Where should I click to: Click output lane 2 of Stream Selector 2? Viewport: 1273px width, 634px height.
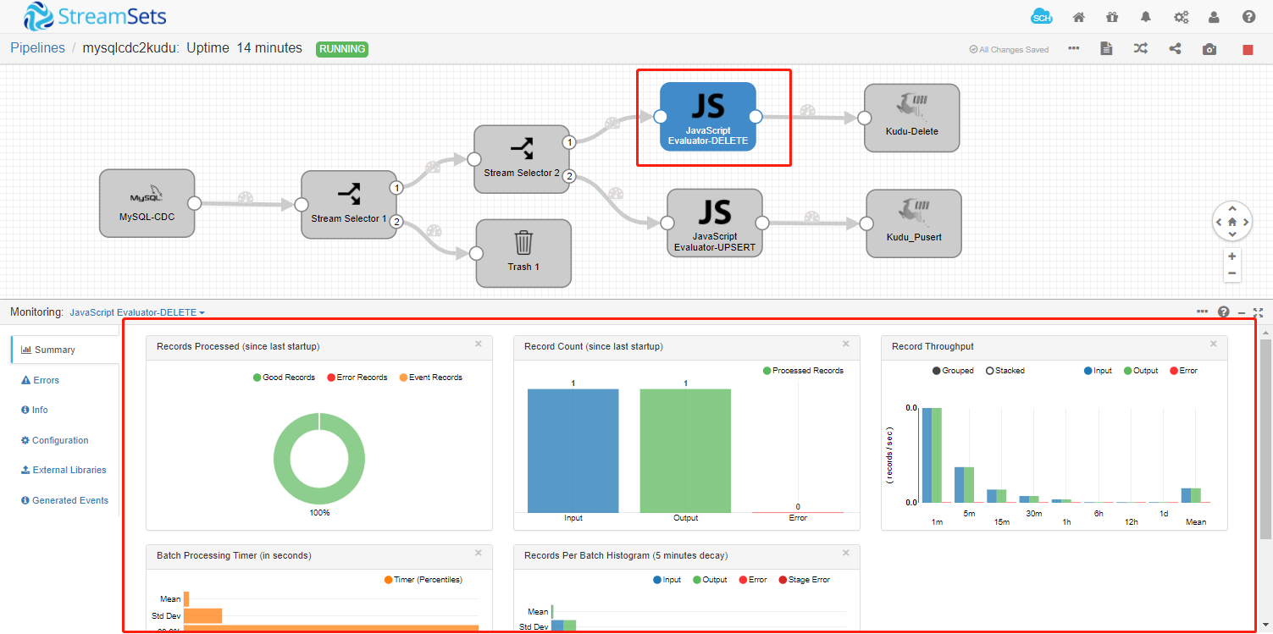tap(569, 177)
